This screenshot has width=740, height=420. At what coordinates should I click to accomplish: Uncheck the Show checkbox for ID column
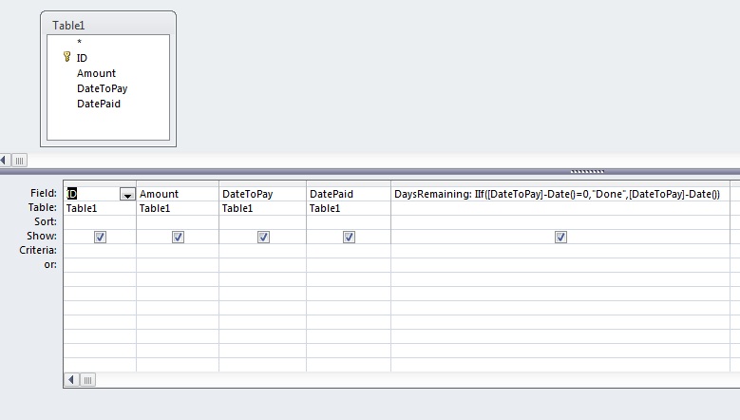click(100, 237)
